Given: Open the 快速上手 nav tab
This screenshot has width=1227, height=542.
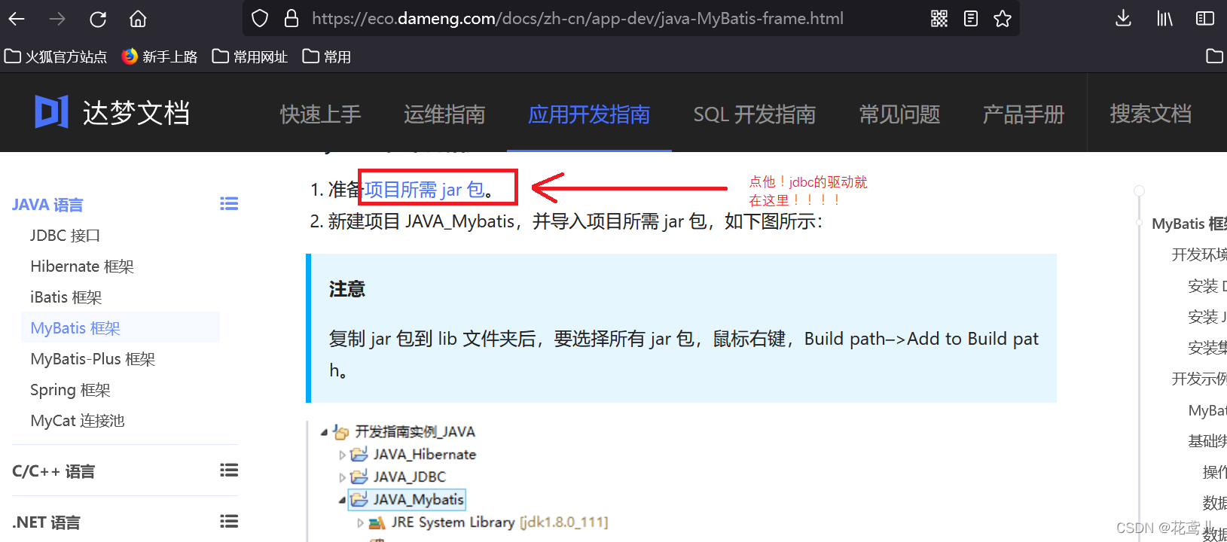Looking at the screenshot, I should tap(321, 114).
